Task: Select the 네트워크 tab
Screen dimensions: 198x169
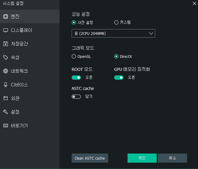Action: [30, 71]
